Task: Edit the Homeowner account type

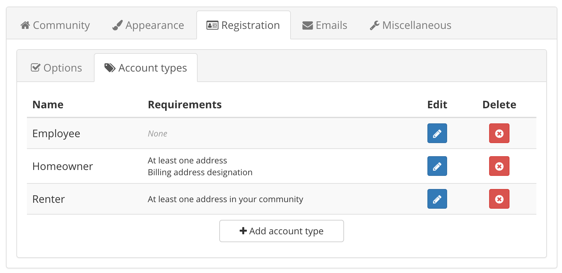Action: click(437, 166)
